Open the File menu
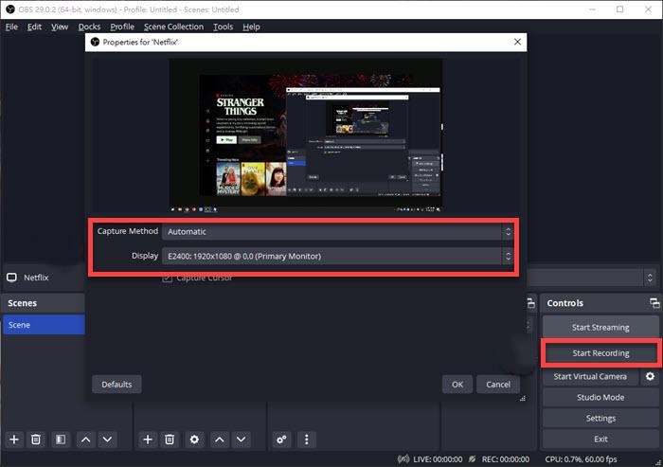663x467 pixels. tap(11, 27)
